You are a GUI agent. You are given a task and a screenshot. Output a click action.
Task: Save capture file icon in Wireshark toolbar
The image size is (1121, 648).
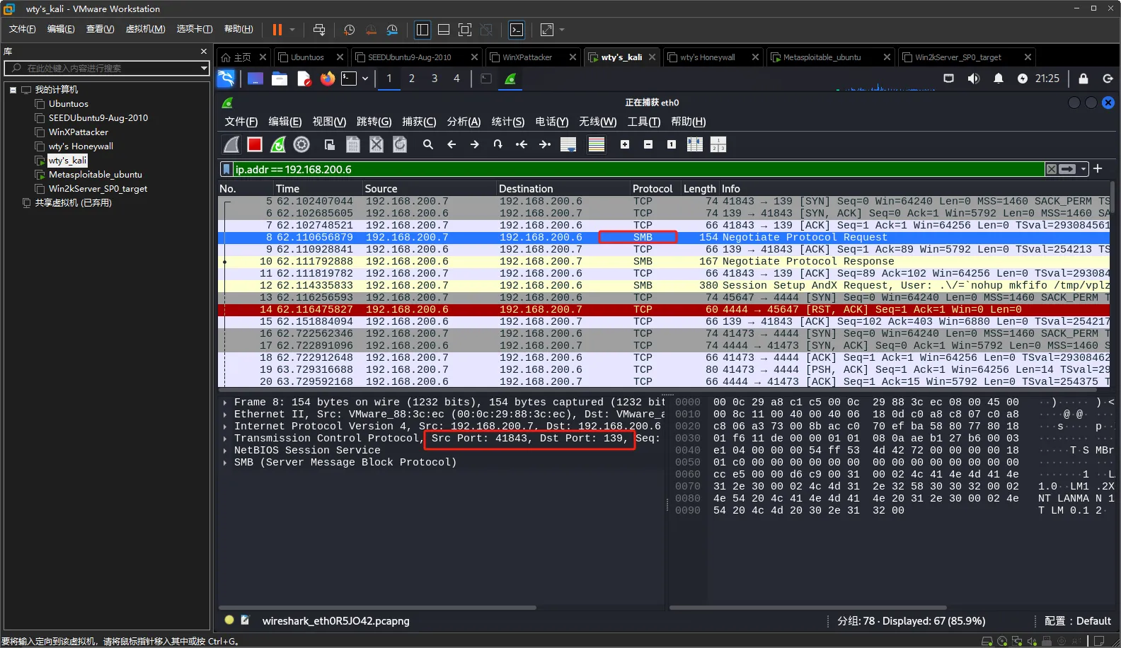tap(353, 144)
